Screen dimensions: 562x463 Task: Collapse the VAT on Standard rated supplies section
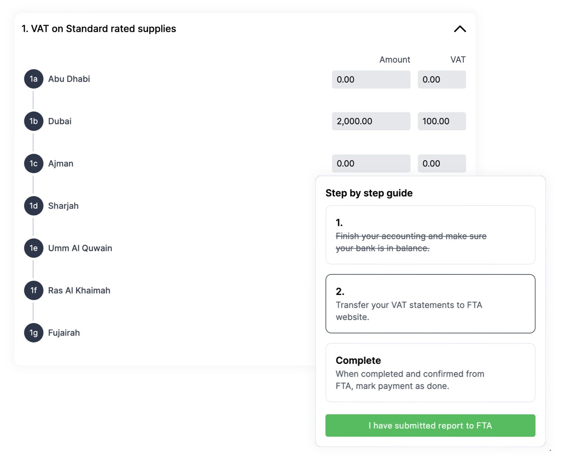click(460, 29)
